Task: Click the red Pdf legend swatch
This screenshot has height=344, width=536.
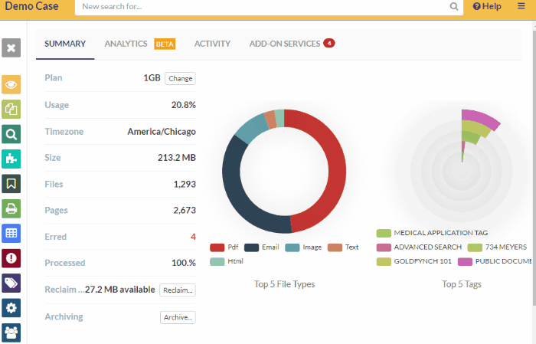Action: pos(217,247)
